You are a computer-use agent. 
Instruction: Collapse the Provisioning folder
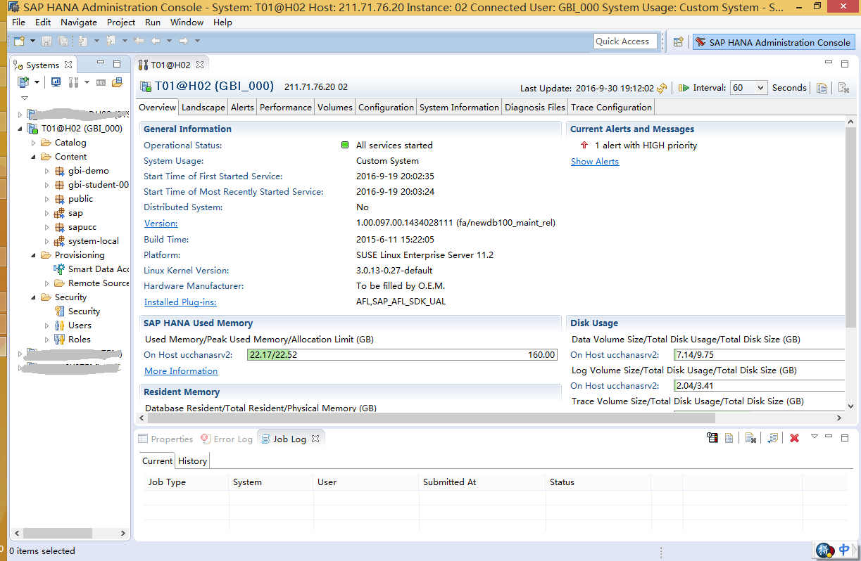click(33, 255)
